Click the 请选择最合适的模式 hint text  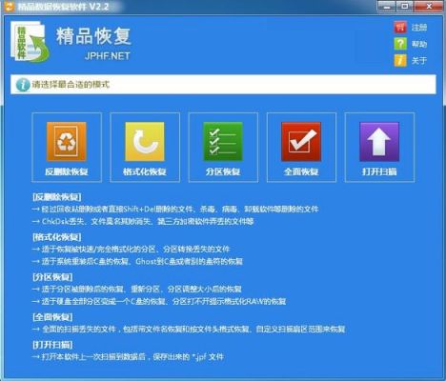click(x=71, y=85)
